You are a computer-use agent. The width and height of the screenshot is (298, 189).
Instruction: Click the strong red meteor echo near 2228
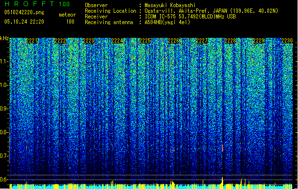222,148
